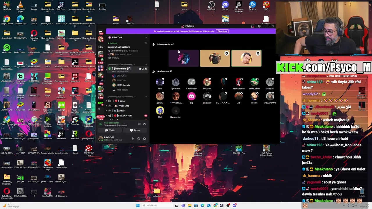Open Microsoft Edge from taskbar
The width and height of the screenshot is (372, 209).
coord(202,206)
